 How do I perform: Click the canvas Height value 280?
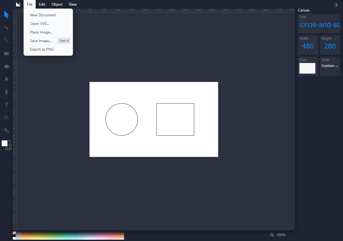pos(330,46)
